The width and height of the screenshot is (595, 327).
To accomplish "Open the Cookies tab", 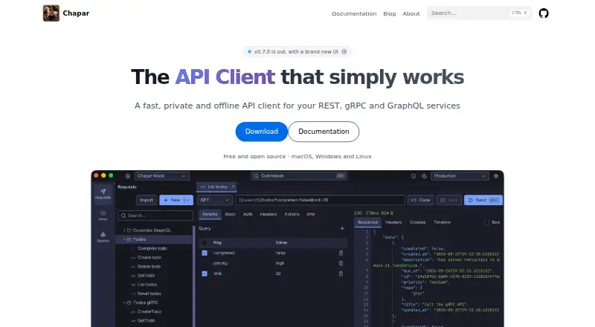I will [x=417, y=222].
